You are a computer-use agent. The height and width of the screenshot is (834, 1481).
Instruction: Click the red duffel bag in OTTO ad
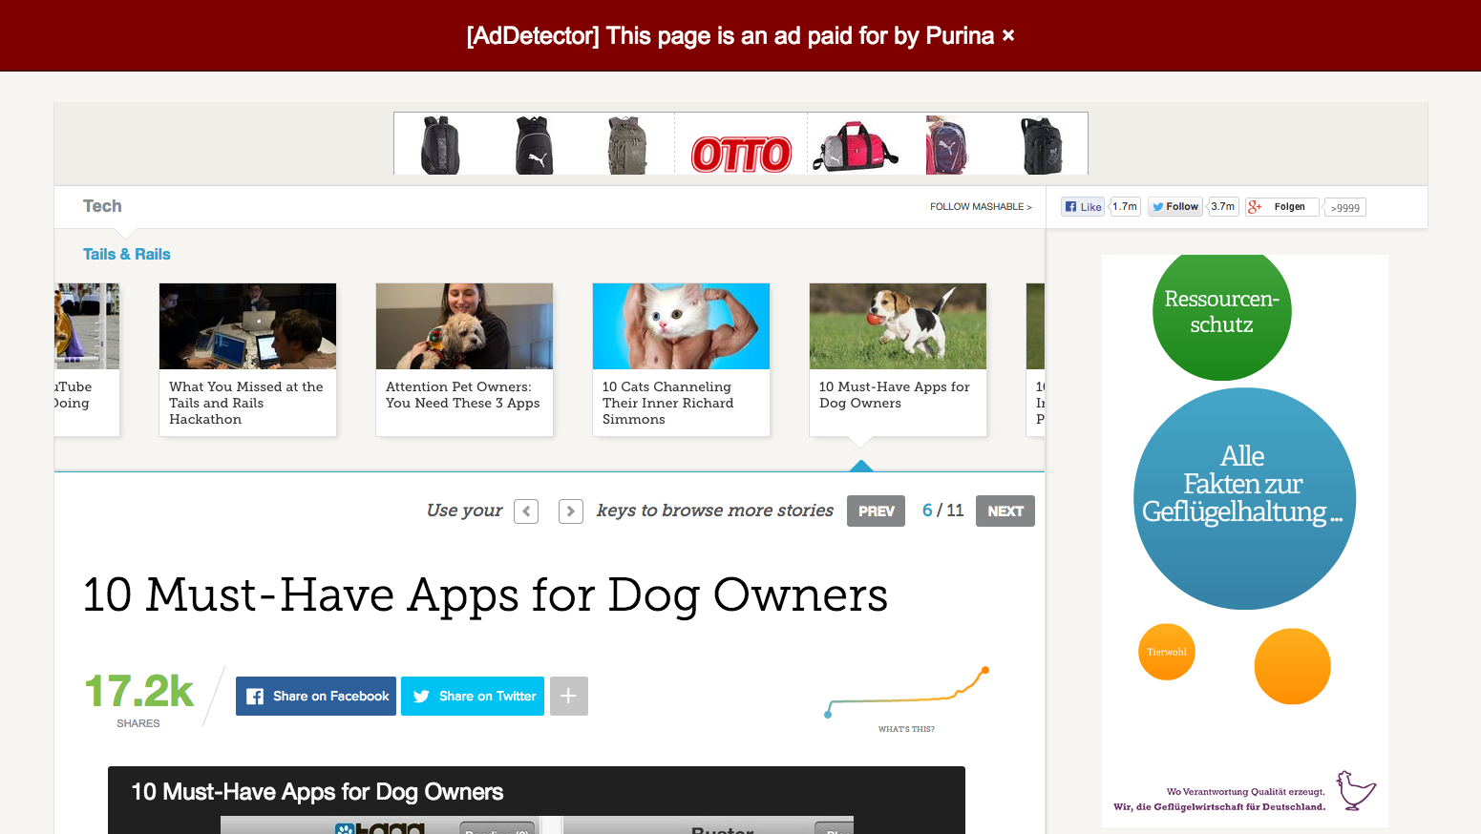[x=856, y=146]
